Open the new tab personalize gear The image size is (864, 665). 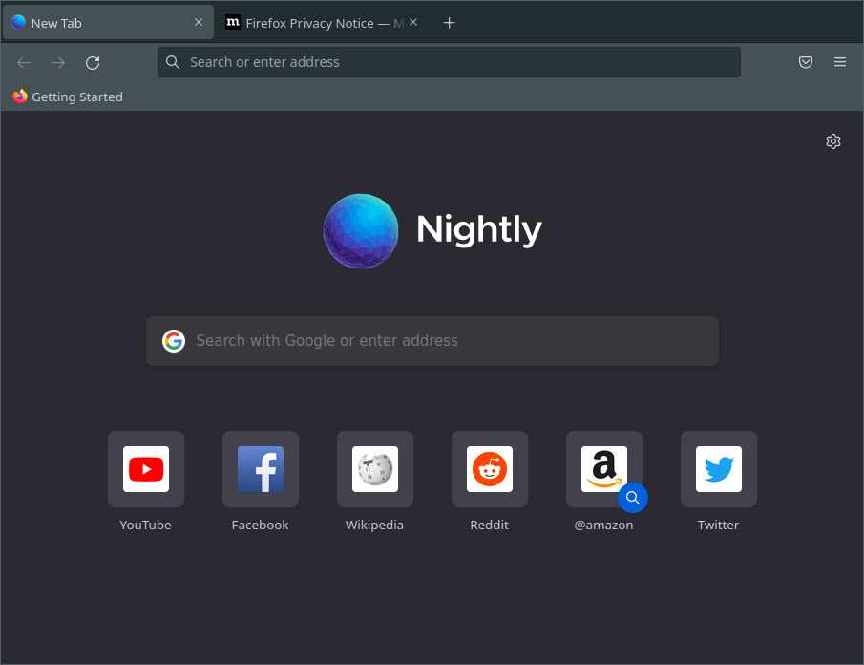coord(833,141)
